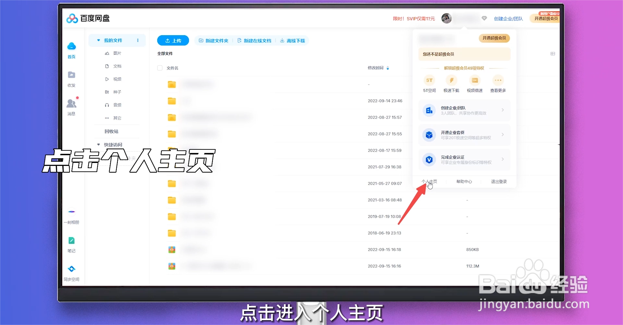Screen dimensions: 623x325
Task: Open 回收站 recycle bin
Action: coord(111,132)
